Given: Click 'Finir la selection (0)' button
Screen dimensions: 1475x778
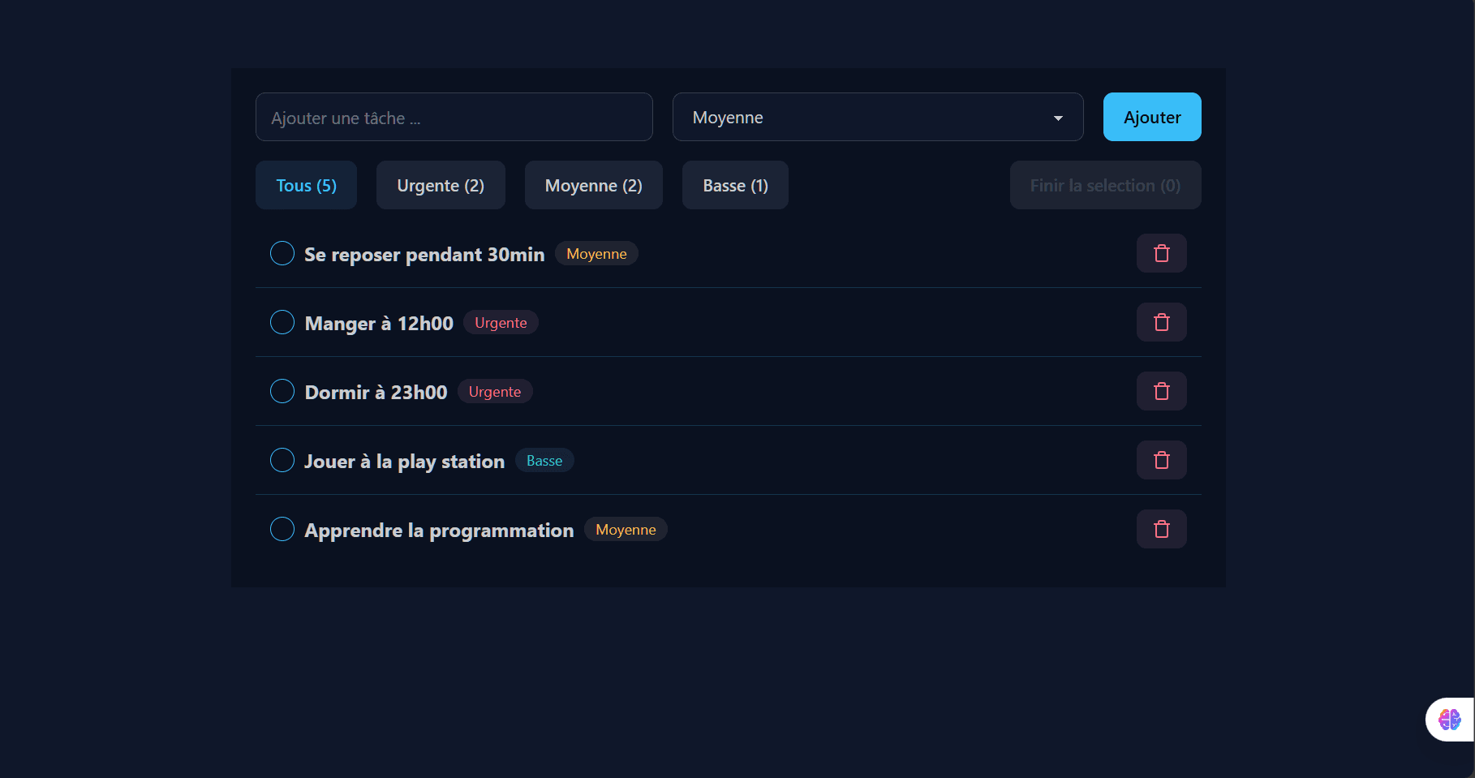Looking at the screenshot, I should pyautogui.click(x=1105, y=185).
